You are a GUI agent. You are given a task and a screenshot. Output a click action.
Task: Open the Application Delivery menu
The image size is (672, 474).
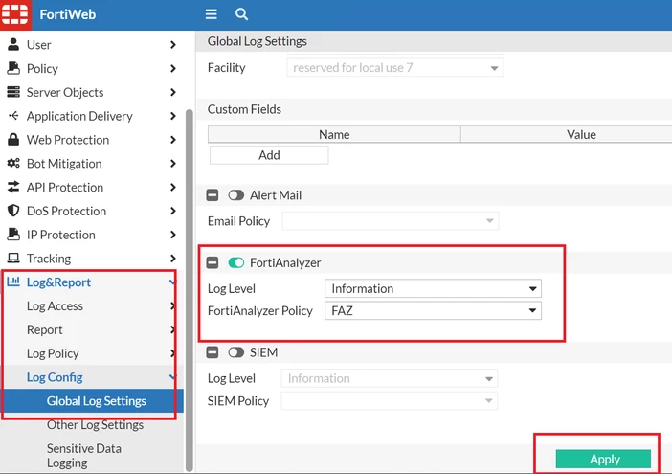click(x=92, y=116)
